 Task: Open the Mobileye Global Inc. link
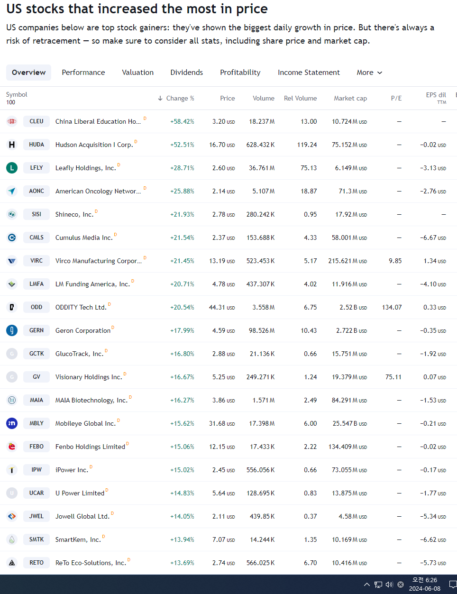coord(85,423)
